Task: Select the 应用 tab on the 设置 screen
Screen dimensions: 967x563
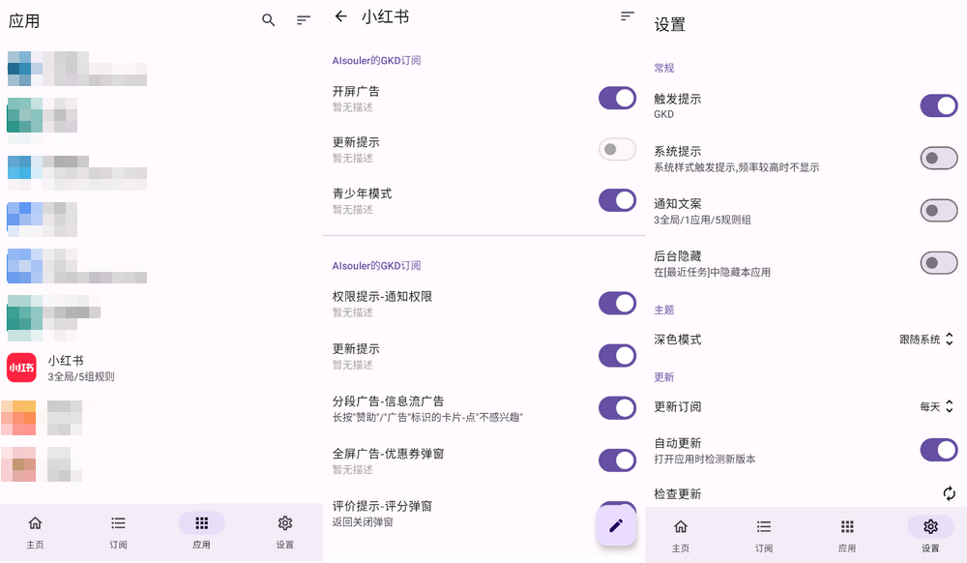Action: (847, 533)
